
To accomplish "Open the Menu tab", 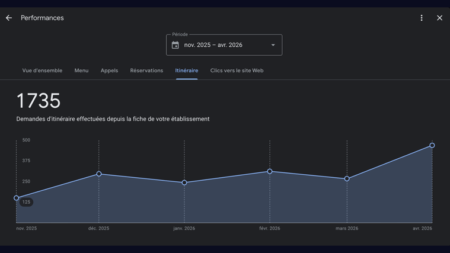I will coord(81,71).
